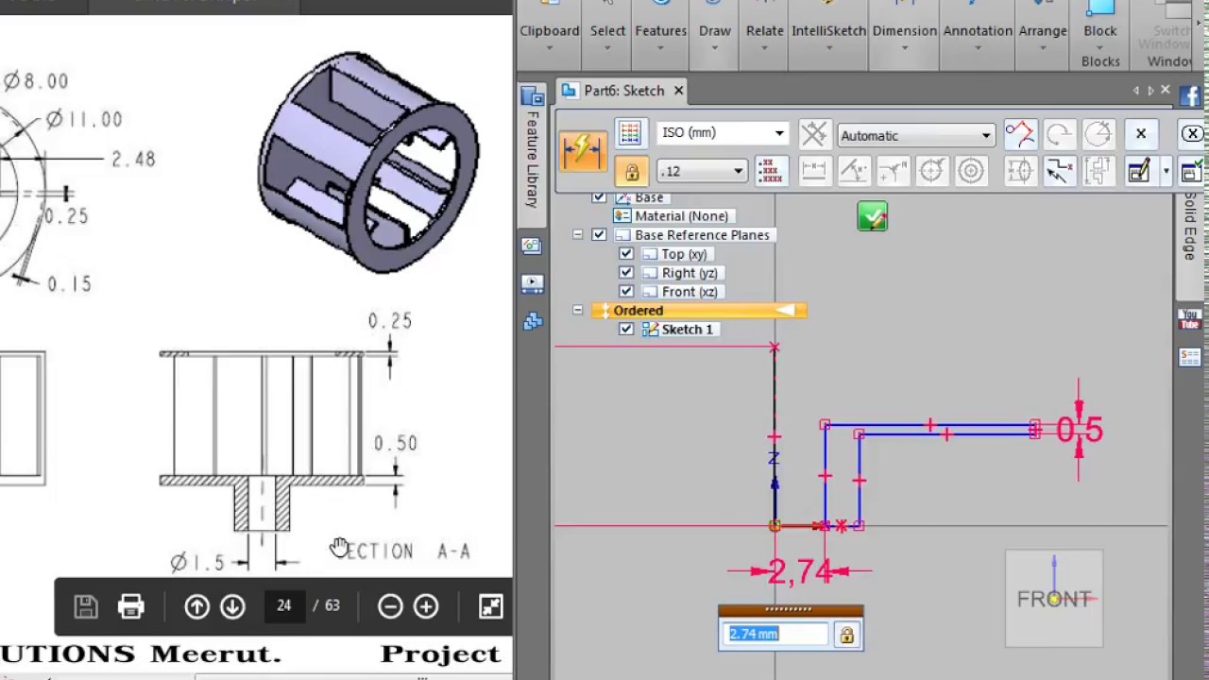This screenshot has height=680, width=1209.
Task: Uncheck the Right (yz) plane checkbox
Action: (626, 273)
